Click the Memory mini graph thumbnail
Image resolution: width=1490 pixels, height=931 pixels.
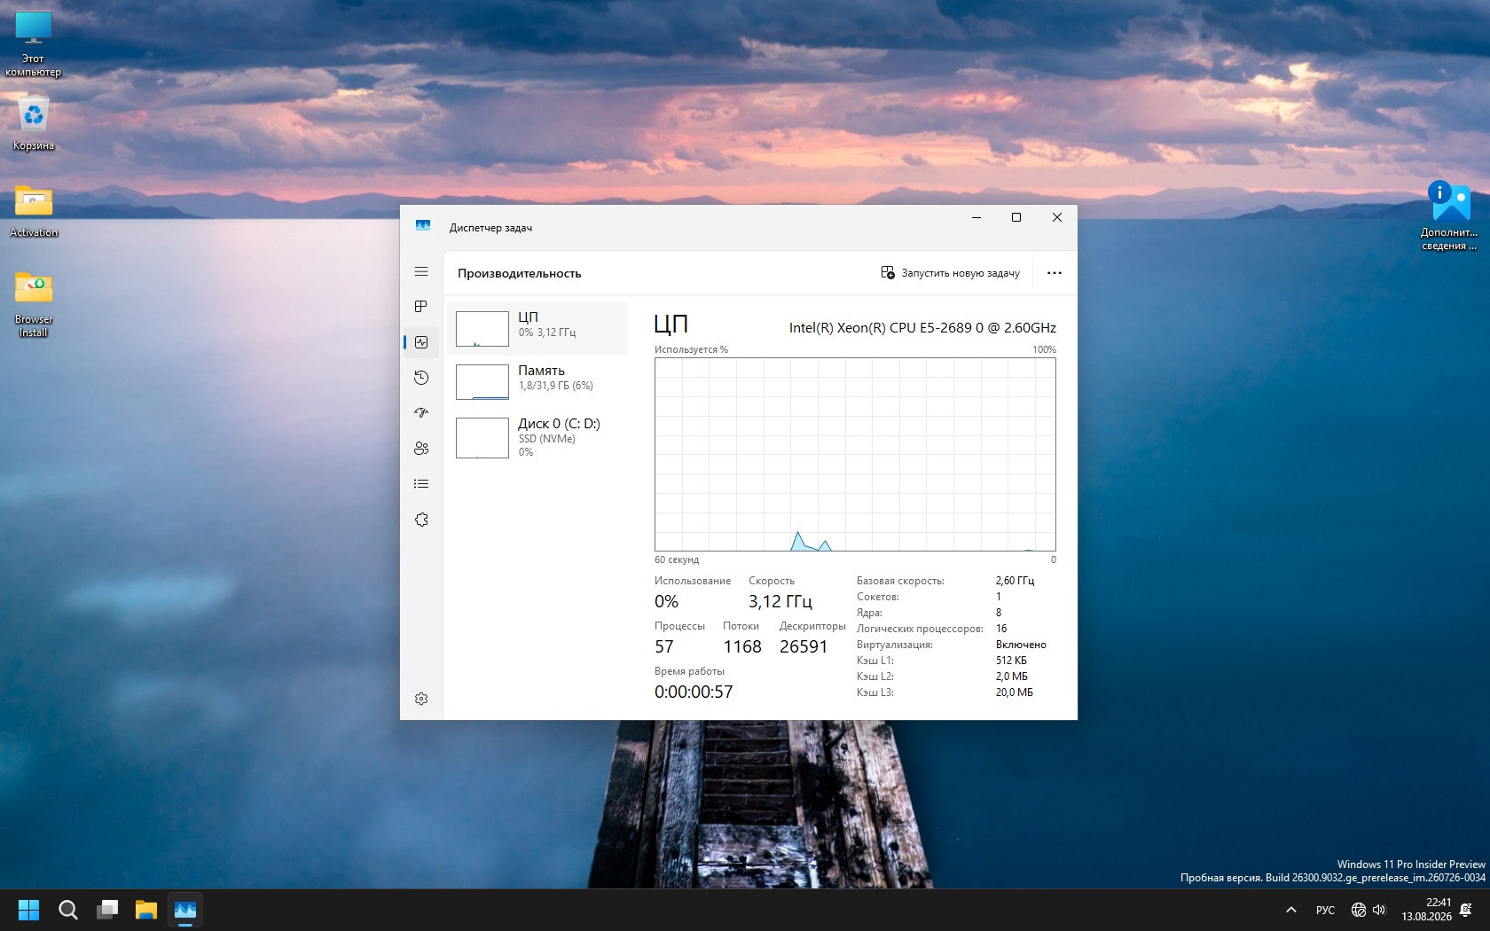pos(482,382)
